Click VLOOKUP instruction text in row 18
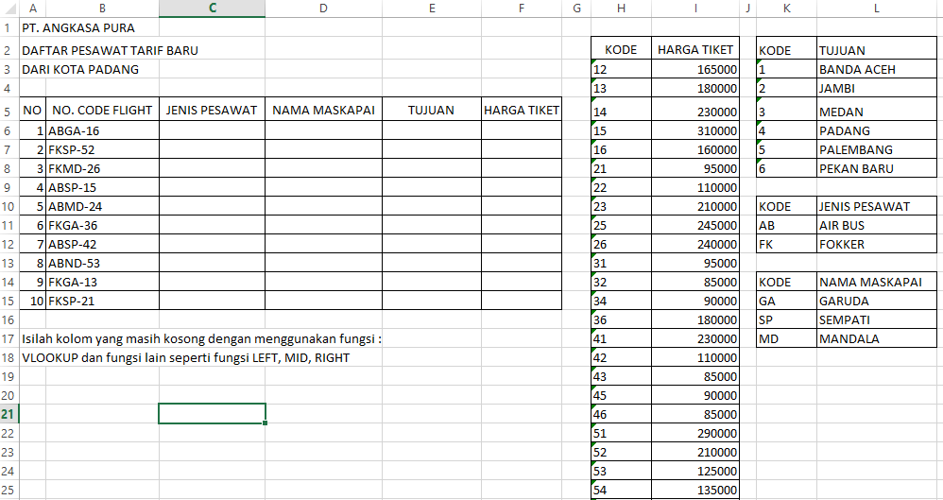The height and width of the screenshot is (500, 943). 186,357
